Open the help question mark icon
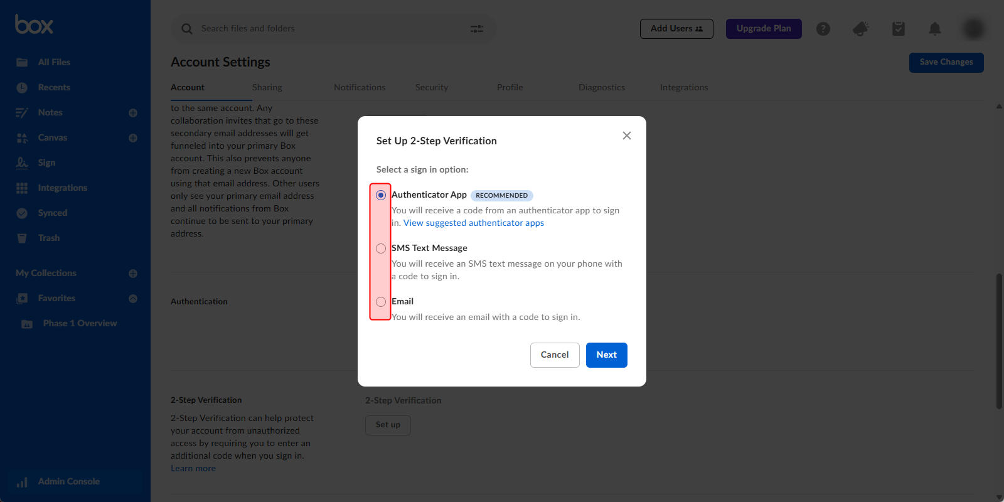The height and width of the screenshot is (502, 1004). [823, 29]
